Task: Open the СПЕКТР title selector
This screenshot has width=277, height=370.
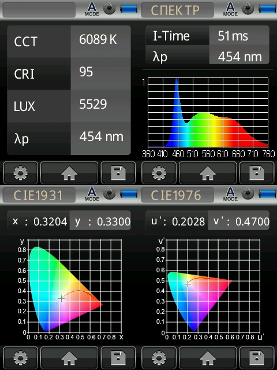Action: pos(178,10)
